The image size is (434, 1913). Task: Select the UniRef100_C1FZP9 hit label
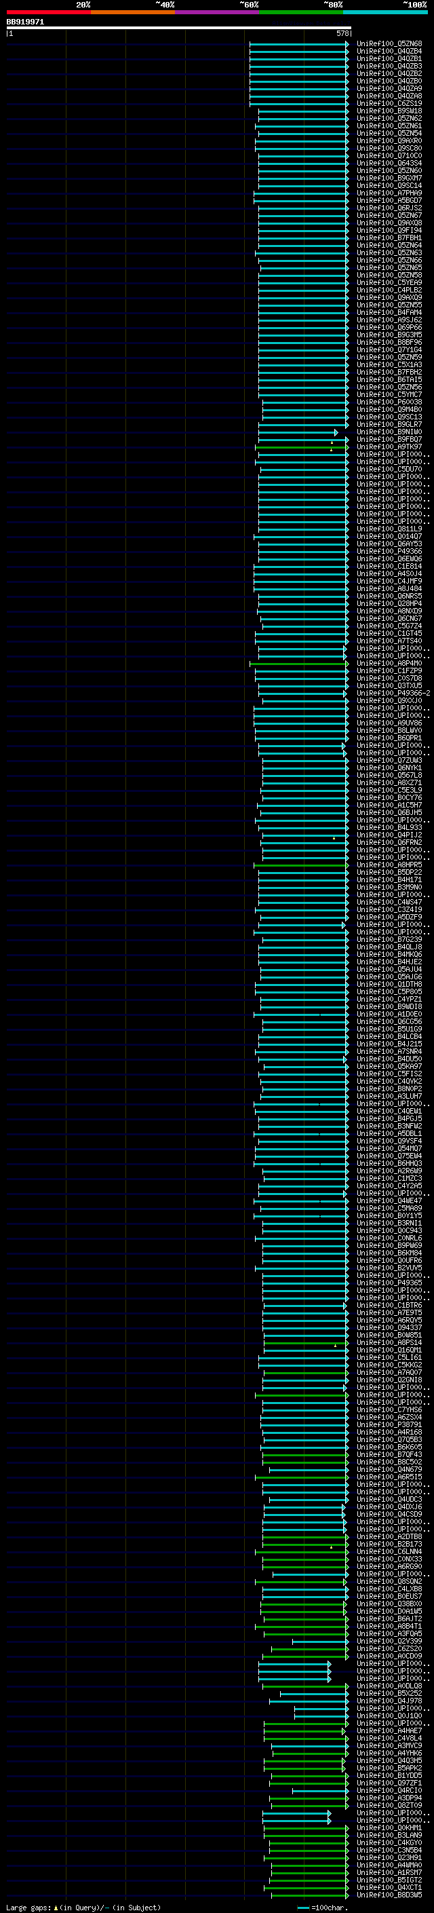(389, 670)
